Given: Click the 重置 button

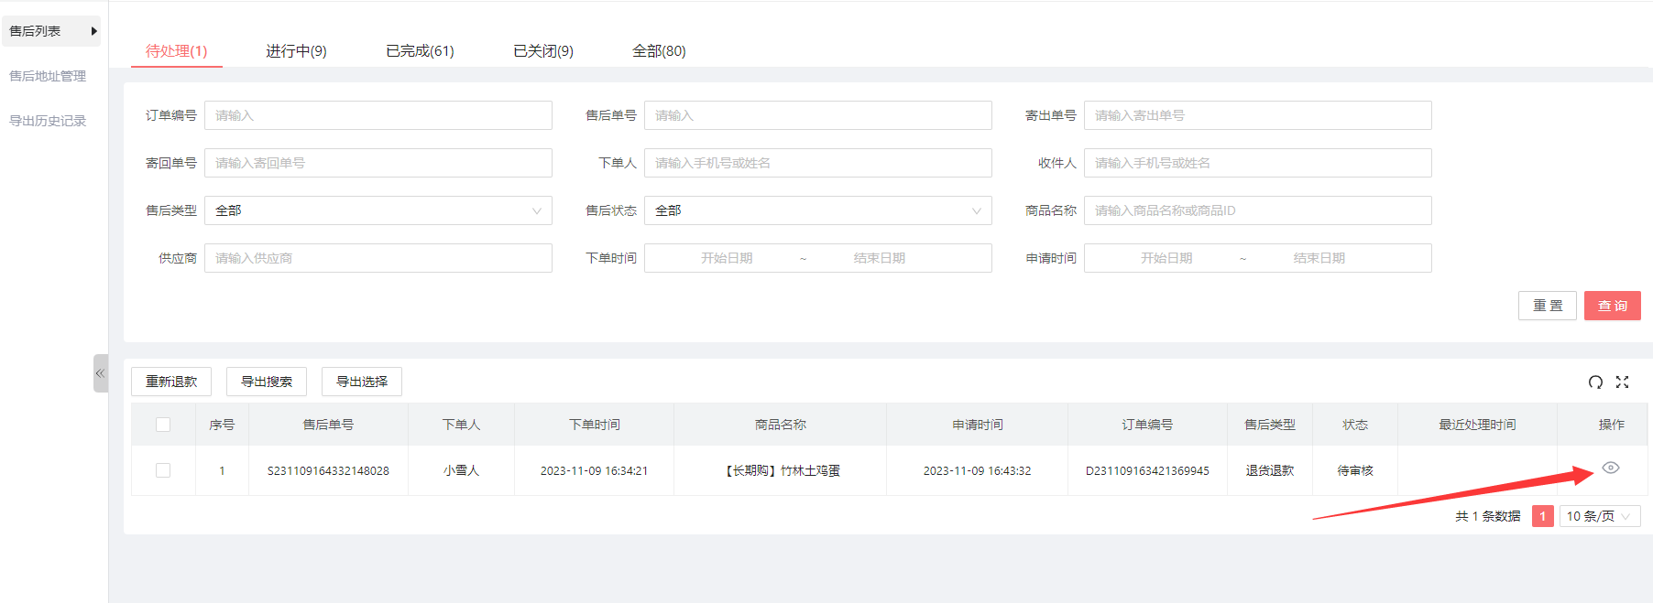Looking at the screenshot, I should [x=1547, y=306].
